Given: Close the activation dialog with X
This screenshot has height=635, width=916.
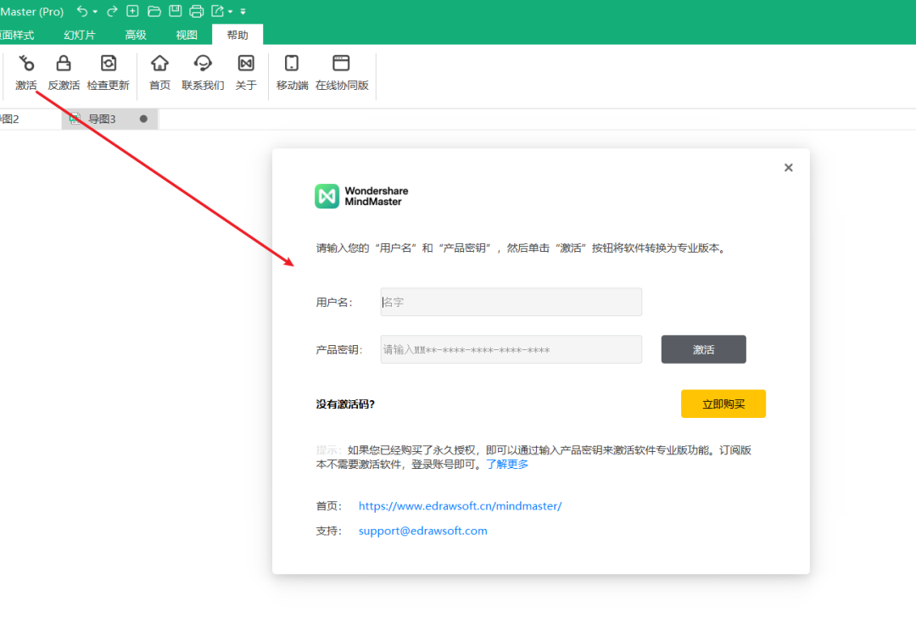Looking at the screenshot, I should pyautogui.click(x=789, y=168).
